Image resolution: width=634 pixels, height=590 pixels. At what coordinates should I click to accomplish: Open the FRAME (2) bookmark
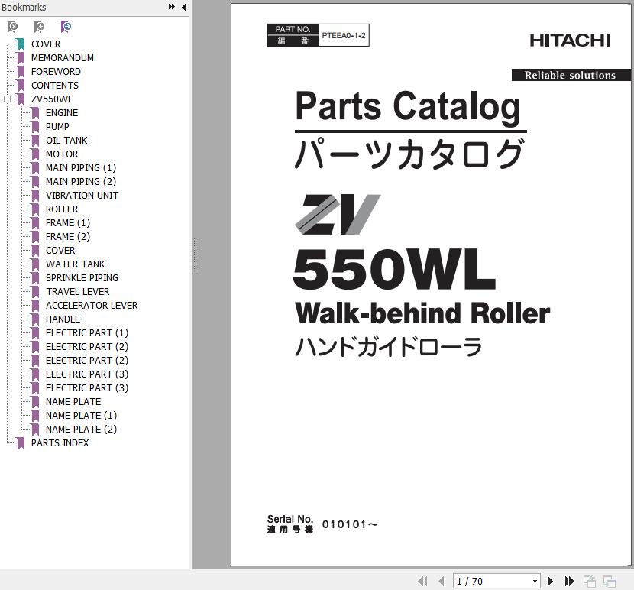tap(68, 237)
